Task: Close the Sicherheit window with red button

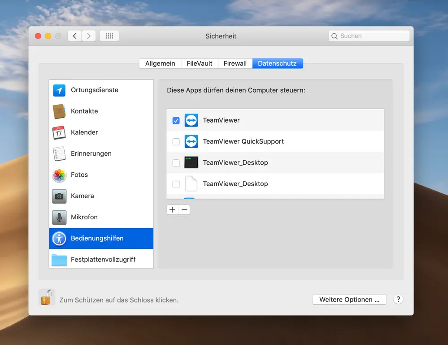Action: click(38, 36)
